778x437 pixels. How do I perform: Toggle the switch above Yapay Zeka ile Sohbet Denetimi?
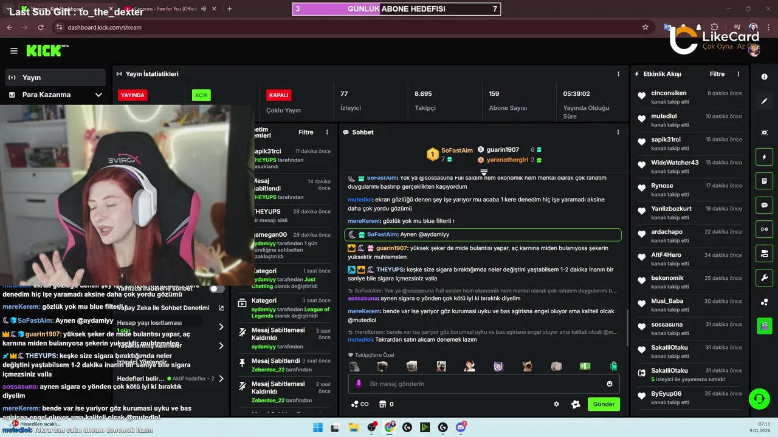click(x=217, y=288)
